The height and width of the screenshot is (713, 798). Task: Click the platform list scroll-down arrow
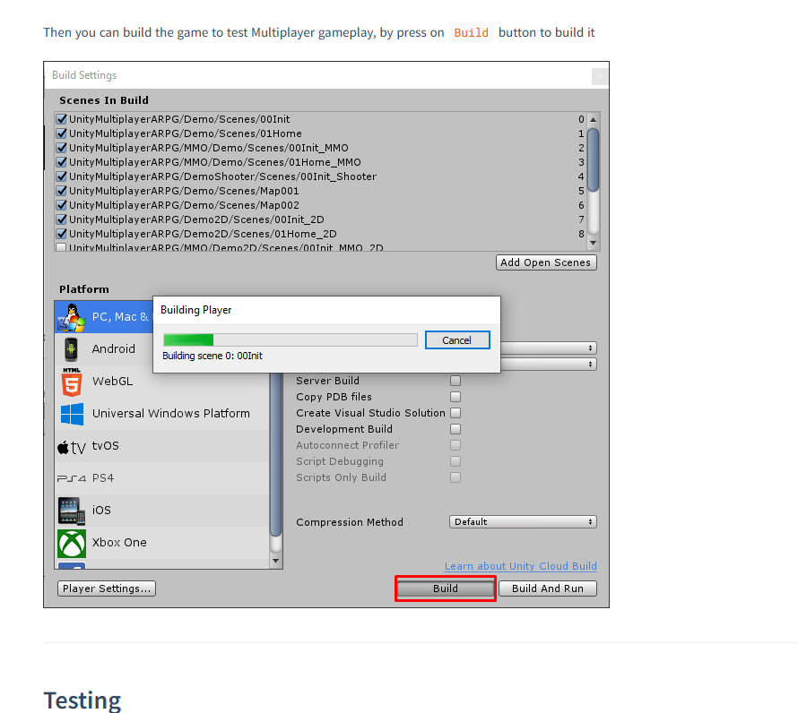tap(276, 561)
